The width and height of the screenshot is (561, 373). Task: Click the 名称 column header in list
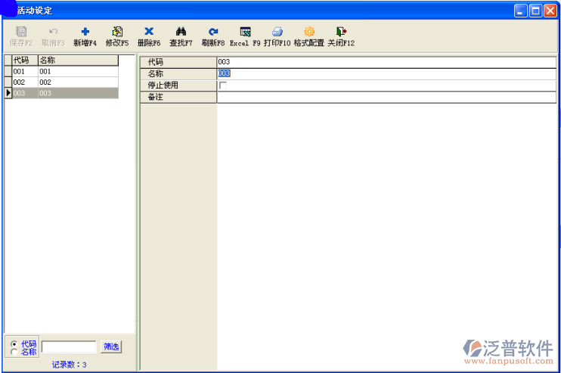[x=77, y=60]
